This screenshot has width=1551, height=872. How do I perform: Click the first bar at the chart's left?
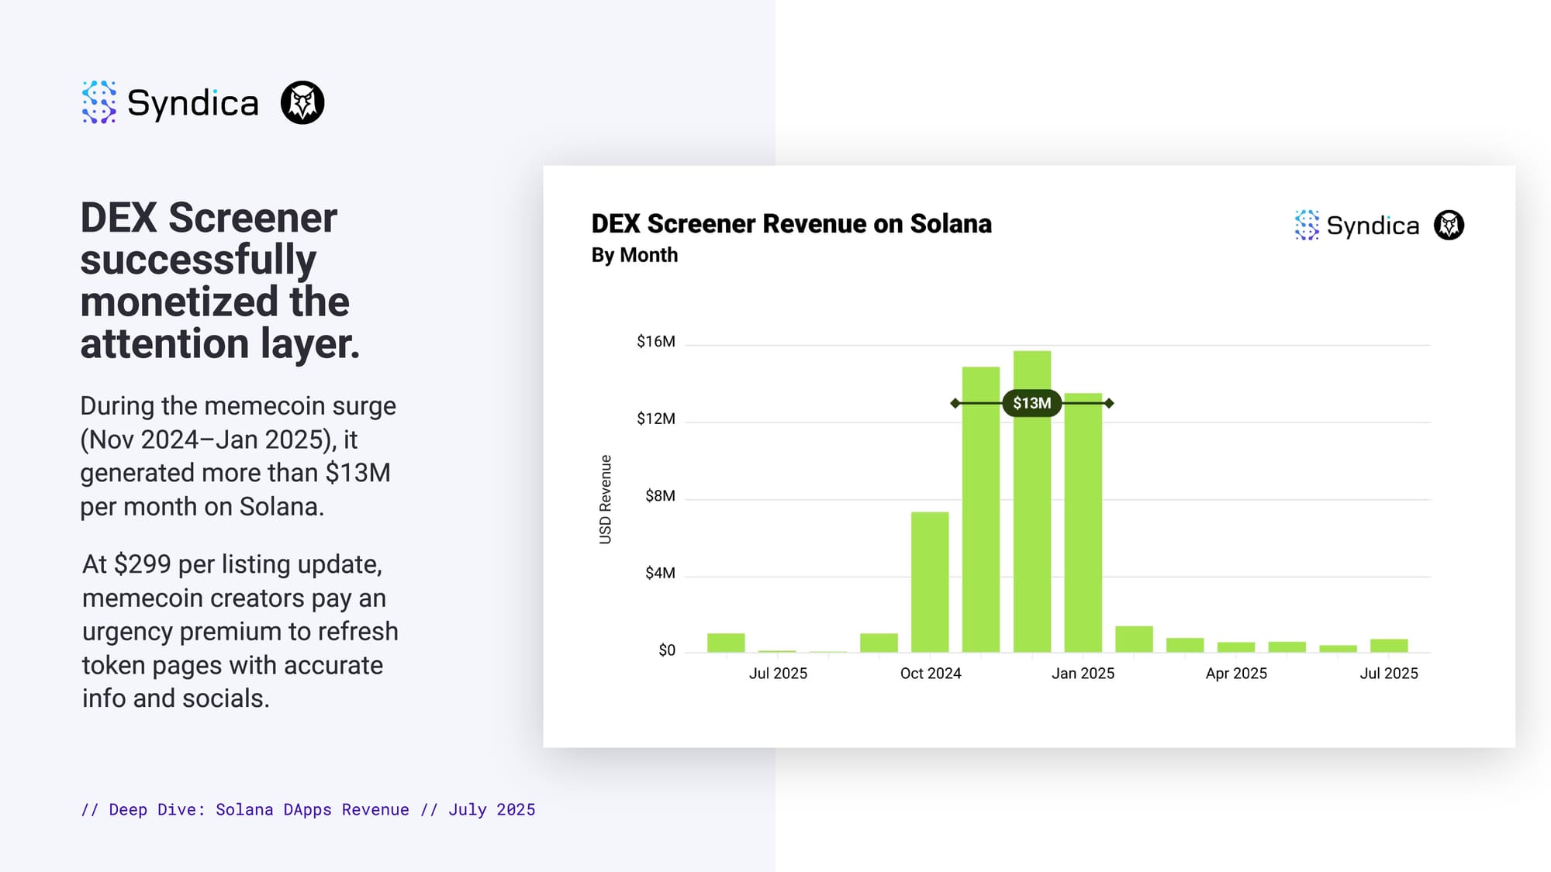click(726, 643)
